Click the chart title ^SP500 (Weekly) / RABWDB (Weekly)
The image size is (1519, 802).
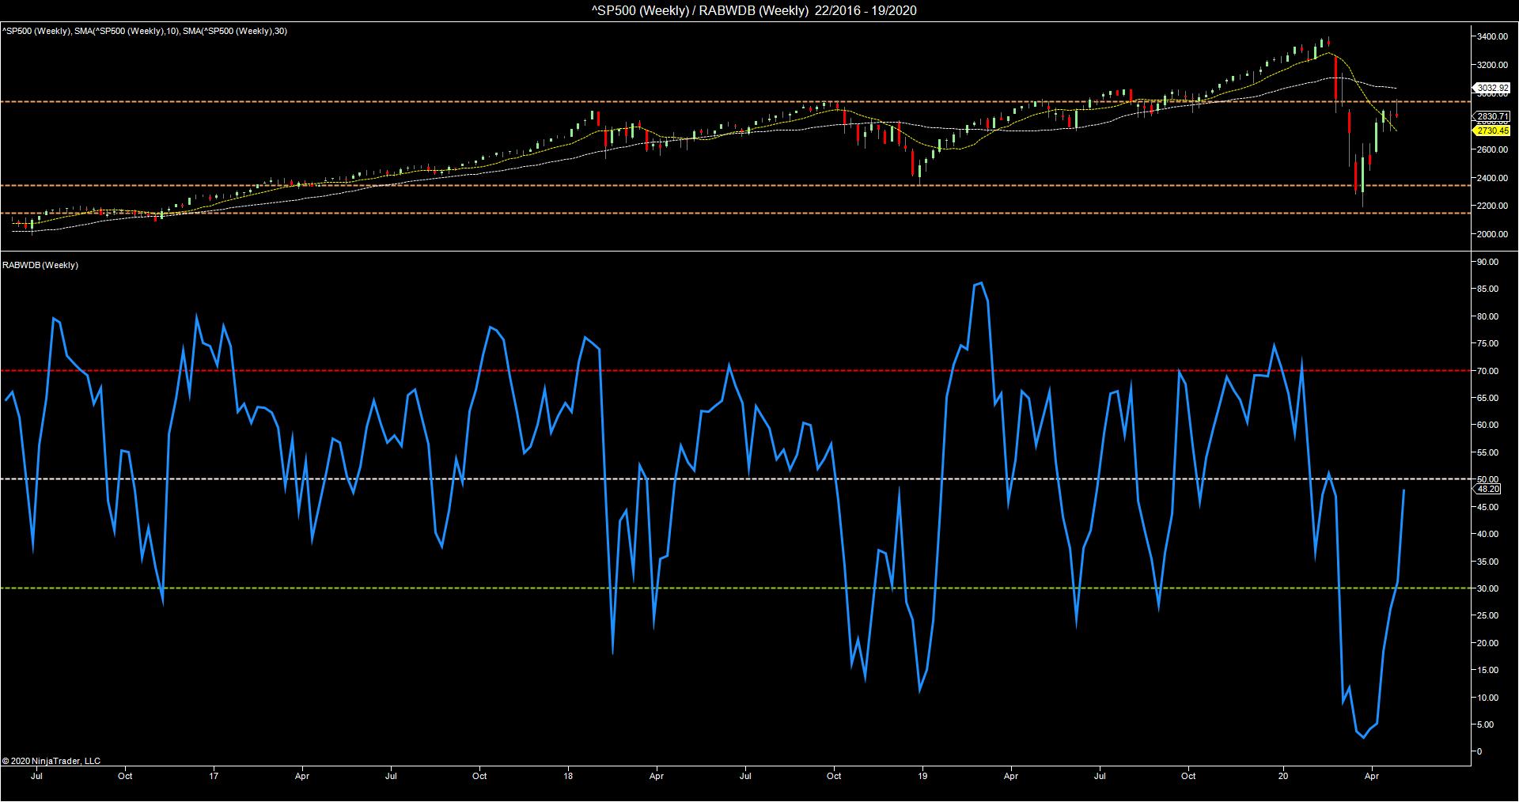[x=759, y=10]
